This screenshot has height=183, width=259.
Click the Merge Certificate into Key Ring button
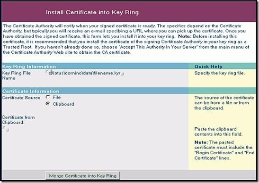[83, 175]
